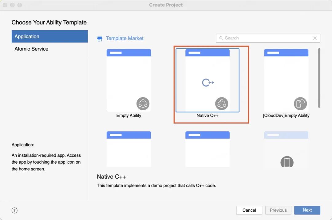Click the cloud-device badge on [CloudDev]Empty Ability
Screen dimensions: 332x220
click(300, 104)
